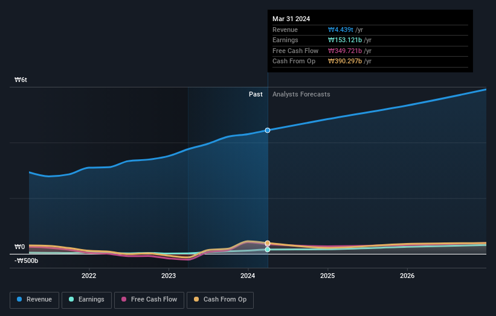
Task: Click the pink Free Cash Flow legend dot
Action: pyautogui.click(x=124, y=299)
